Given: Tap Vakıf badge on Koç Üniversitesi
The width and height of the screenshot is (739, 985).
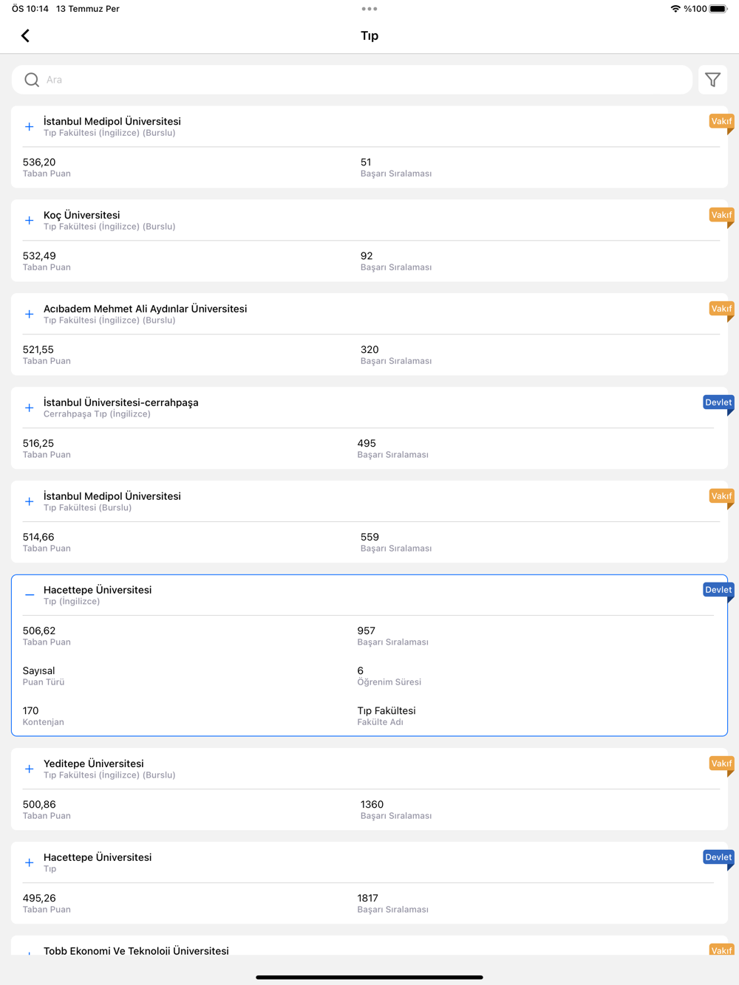Looking at the screenshot, I should click(x=721, y=216).
